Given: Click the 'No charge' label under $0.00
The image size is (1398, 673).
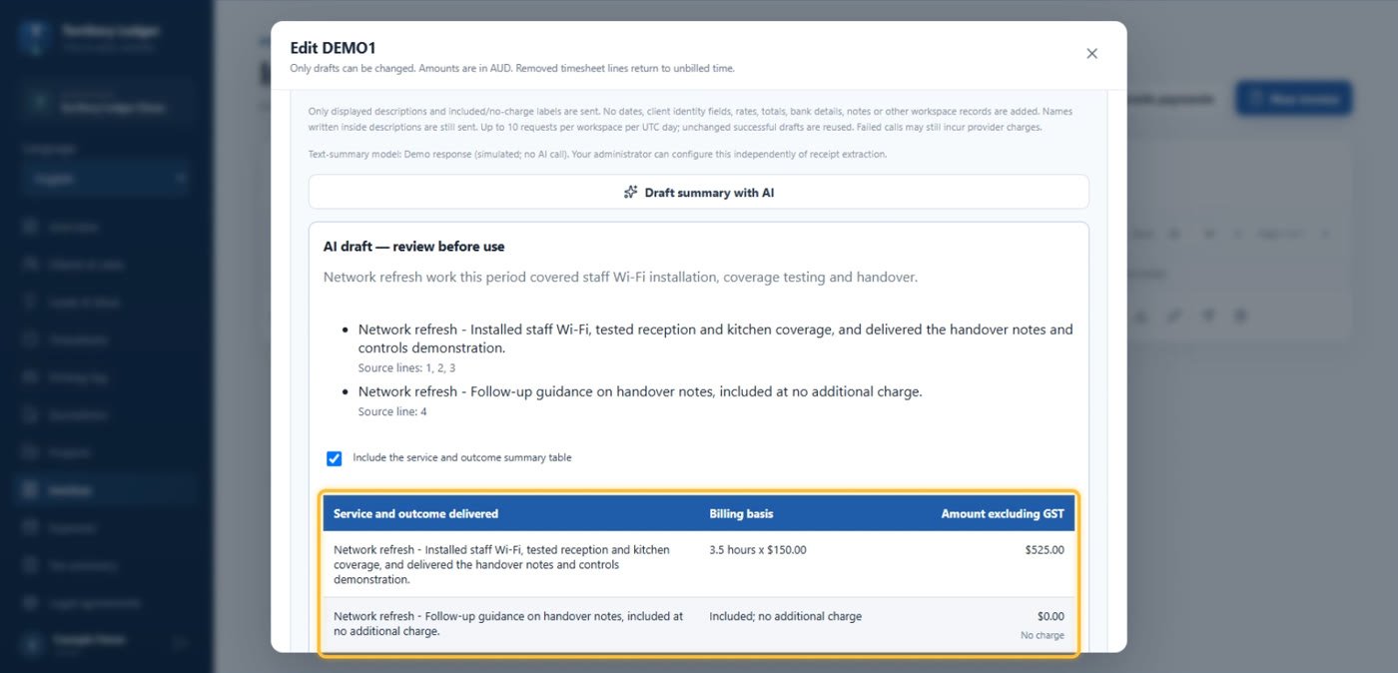Looking at the screenshot, I should coord(1043,635).
